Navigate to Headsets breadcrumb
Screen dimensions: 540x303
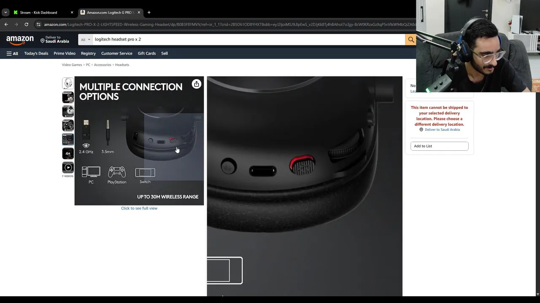click(122, 65)
